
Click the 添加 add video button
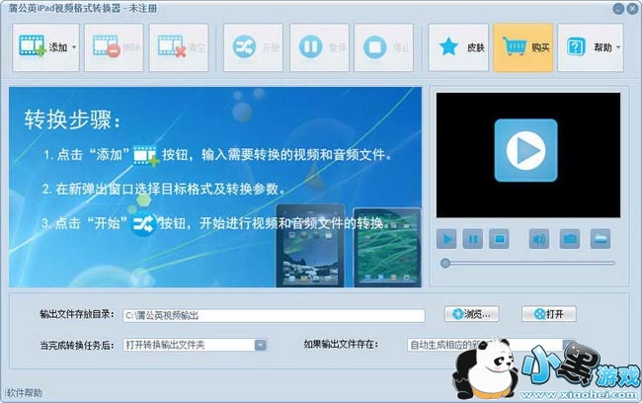tap(45, 47)
